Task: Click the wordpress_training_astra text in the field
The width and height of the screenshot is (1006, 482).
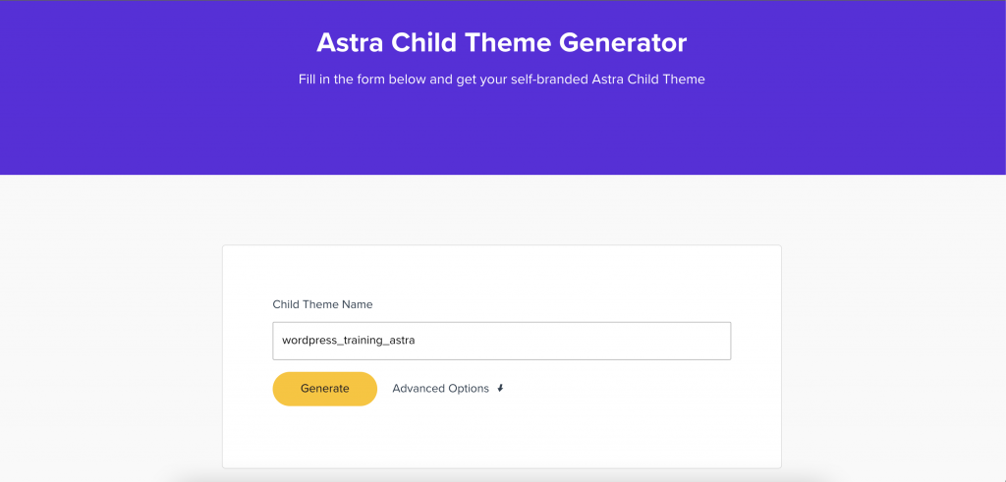Action: pos(349,341)
